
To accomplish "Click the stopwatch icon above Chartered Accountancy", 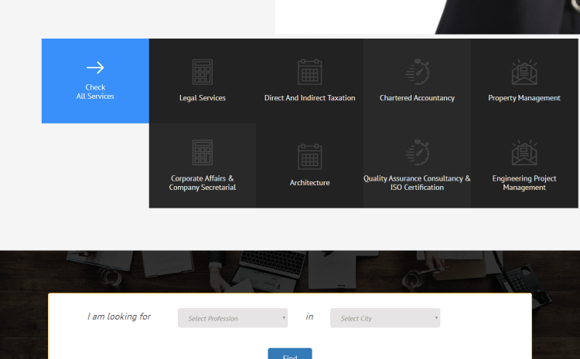I will (417, 72).
